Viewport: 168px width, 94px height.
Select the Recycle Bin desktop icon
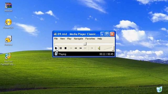(159, 89)
